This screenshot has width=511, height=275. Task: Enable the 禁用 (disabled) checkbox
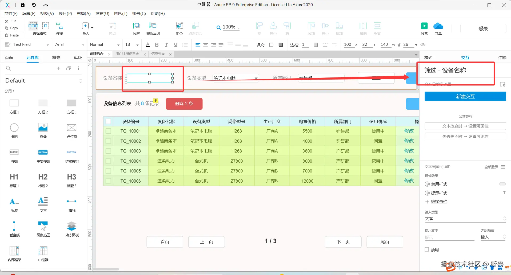point(427,249)
